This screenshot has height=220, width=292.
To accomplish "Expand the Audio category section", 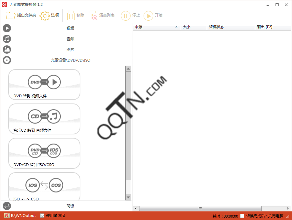I will (x=70, y=39).
